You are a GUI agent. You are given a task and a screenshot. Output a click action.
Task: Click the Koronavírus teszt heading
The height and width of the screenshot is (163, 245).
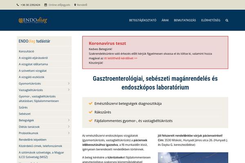(x=107, y=43)
